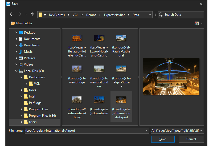This screenshot has width=213, height=146.
Task: Expand the Program Files folder
Action: (22, 109)
